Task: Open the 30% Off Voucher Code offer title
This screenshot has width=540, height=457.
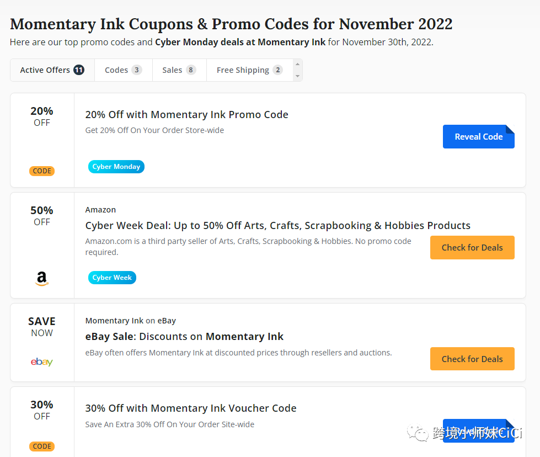Action: coord(191,408)
